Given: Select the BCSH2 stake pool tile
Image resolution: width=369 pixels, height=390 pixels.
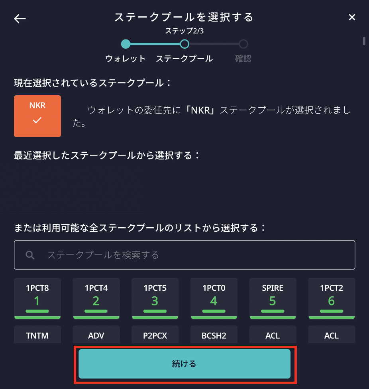Looking at the screenshot, I should [214, 335].
